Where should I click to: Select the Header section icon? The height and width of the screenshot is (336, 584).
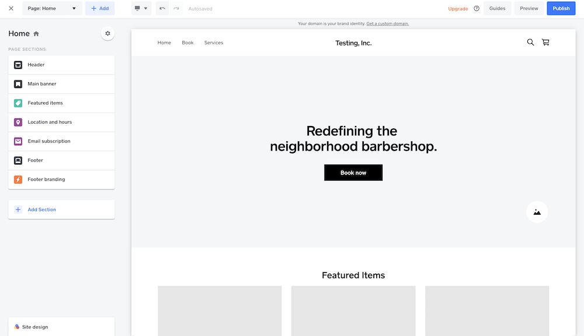pyautogui.click(x=18, y=65)
